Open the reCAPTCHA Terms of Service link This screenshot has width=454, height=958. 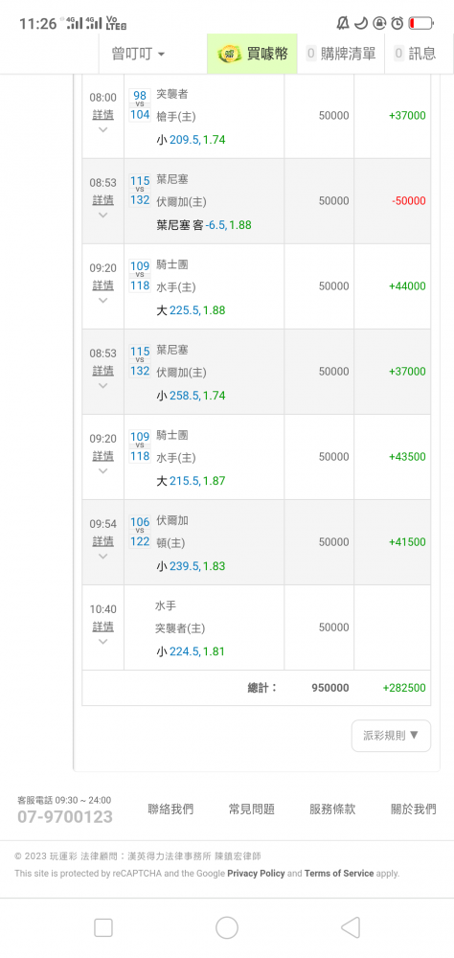point(339,873)
